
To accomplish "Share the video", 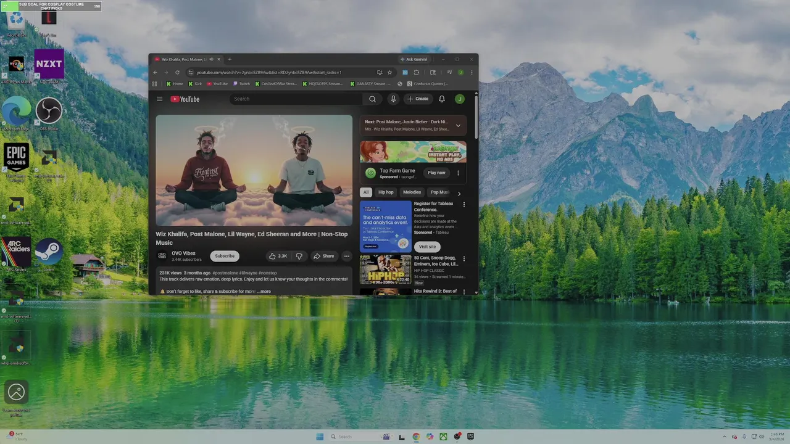I will pos(323,256).
